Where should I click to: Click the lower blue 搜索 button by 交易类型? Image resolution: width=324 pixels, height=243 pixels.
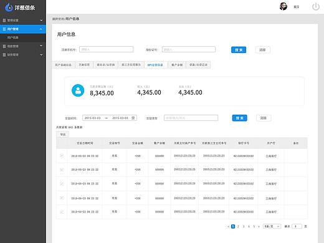point(240,118)
